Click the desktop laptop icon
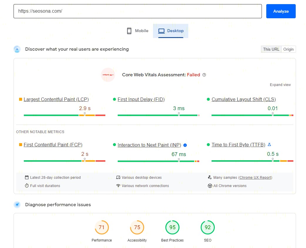306x248 pixels. pyautogui.click(x=161, y=31)
